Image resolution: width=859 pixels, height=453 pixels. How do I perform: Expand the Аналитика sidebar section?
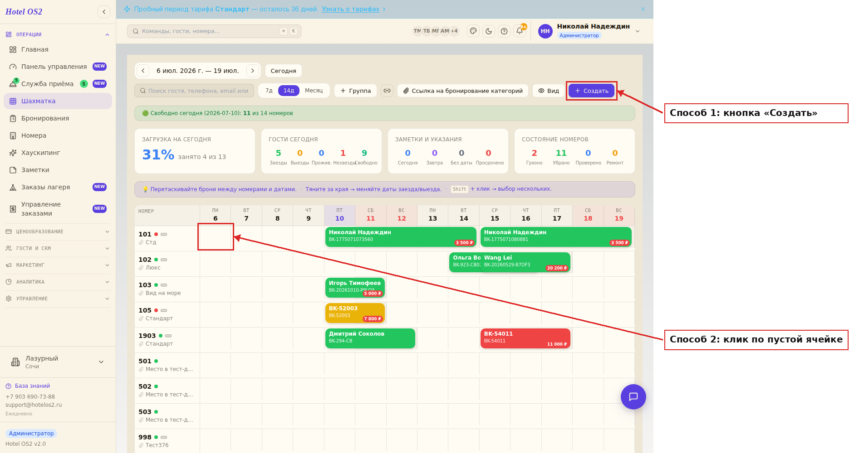pos(58,282)
